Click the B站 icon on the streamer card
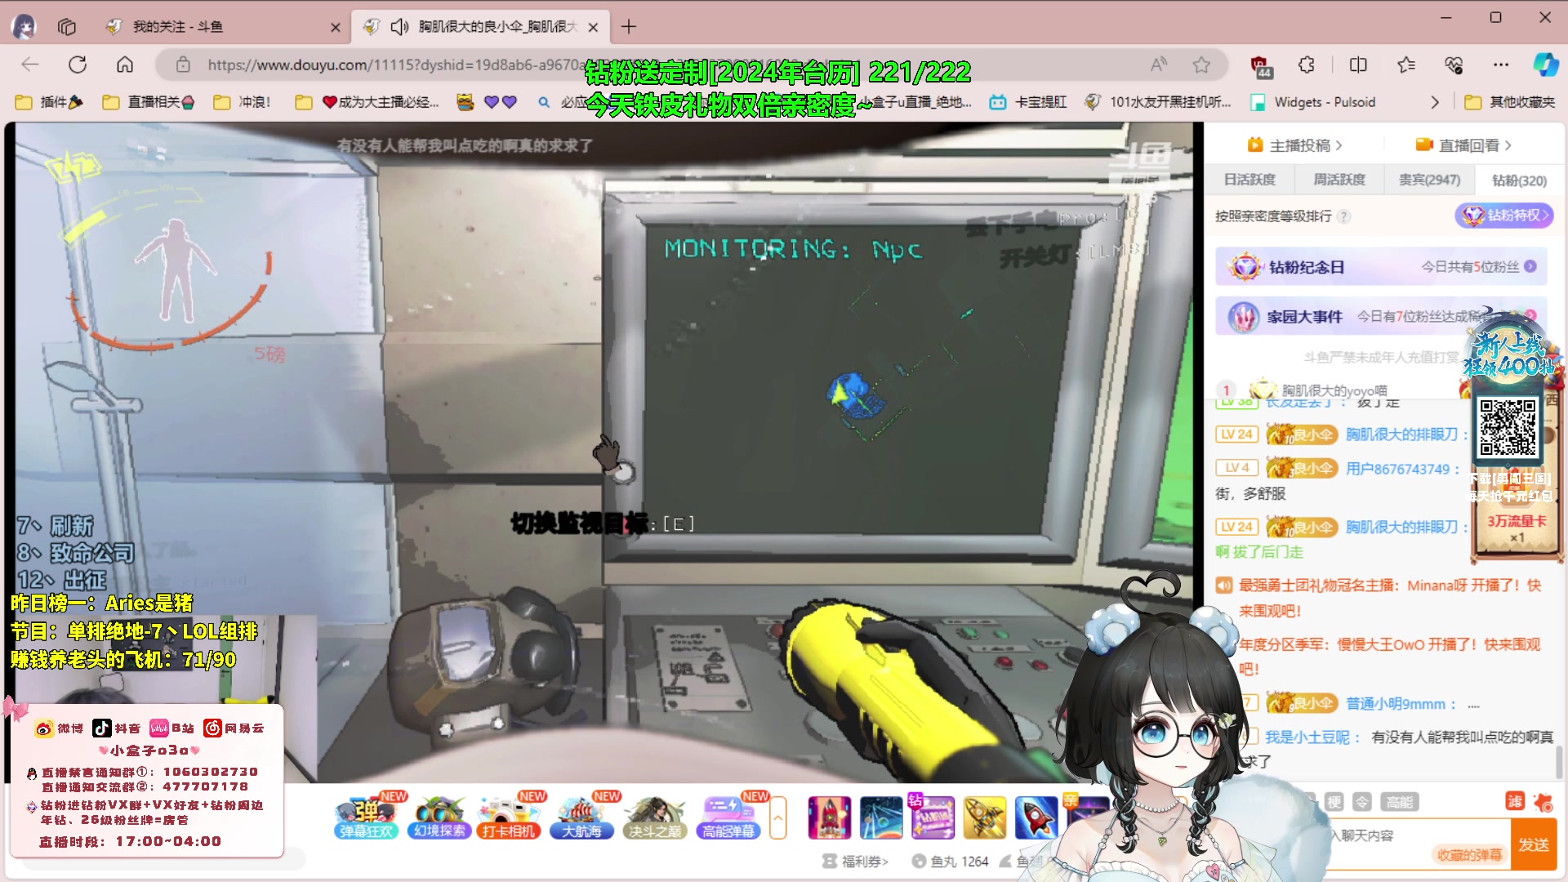Screen dimensions: 1568x882 point(160,728)
